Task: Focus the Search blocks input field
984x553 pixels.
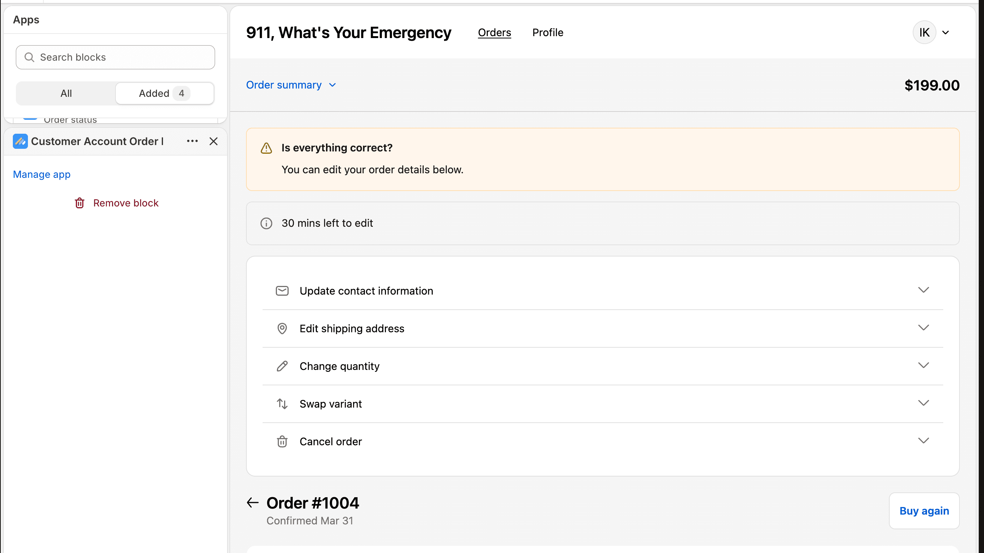Action: [115, 57]
